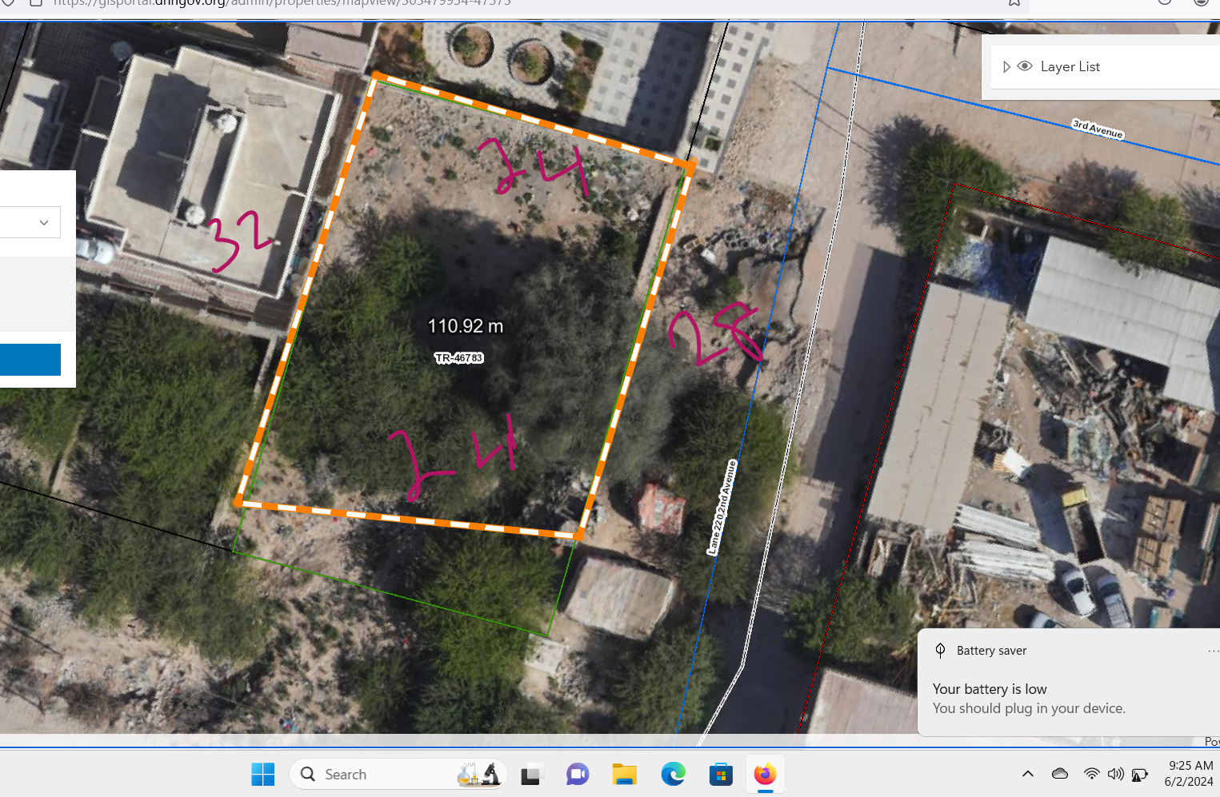The width and height of the screenshot is (1220, 797).
Task: Click the blue button in the left panel
Action: pyautogui.click(x=30, y=360)
